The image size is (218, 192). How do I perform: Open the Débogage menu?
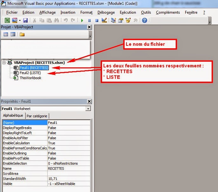pyautogui.click(x=106, y=12)
